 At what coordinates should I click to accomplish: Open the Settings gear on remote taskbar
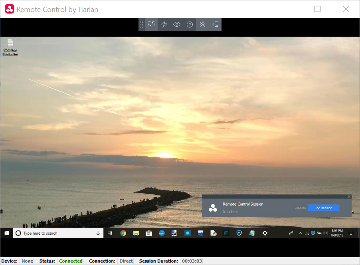click(x=265, y=233)
